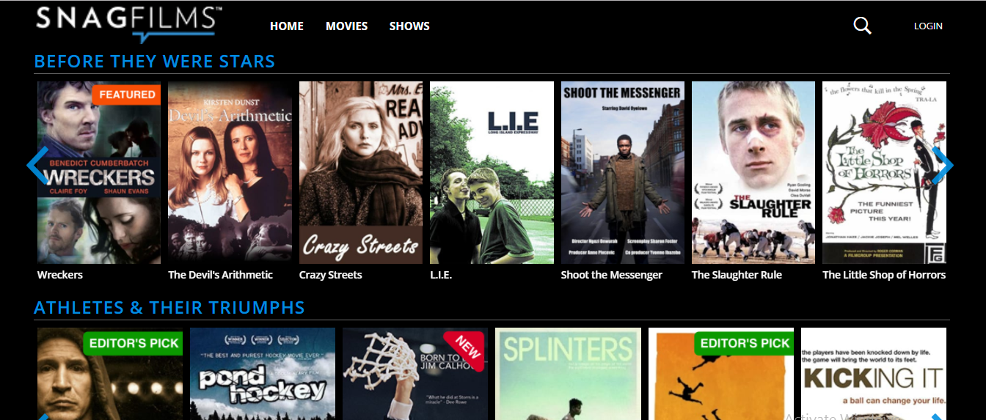
Task: Slide Before They Were Stars carousel right
Action: [943, 165]
